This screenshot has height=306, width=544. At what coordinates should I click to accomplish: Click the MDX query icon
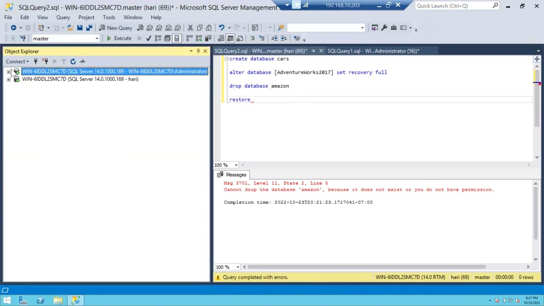point(150,28)
